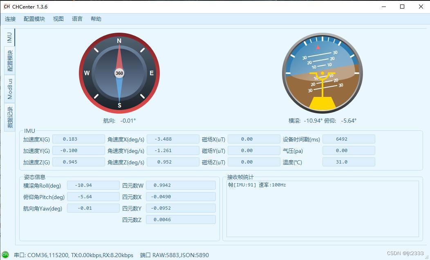The height and width of the screenshot is (260, 430).
Task: Click the 四元数X value field
Action: click(181, 197)
